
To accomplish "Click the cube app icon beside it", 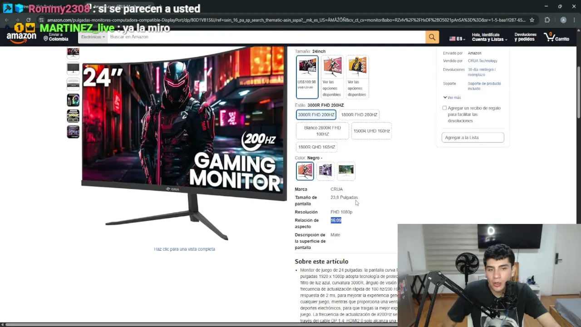I will click(19, 8).
